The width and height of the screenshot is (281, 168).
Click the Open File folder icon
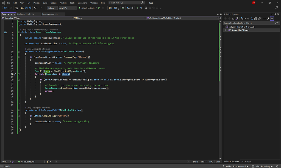[x=23, y=8]
